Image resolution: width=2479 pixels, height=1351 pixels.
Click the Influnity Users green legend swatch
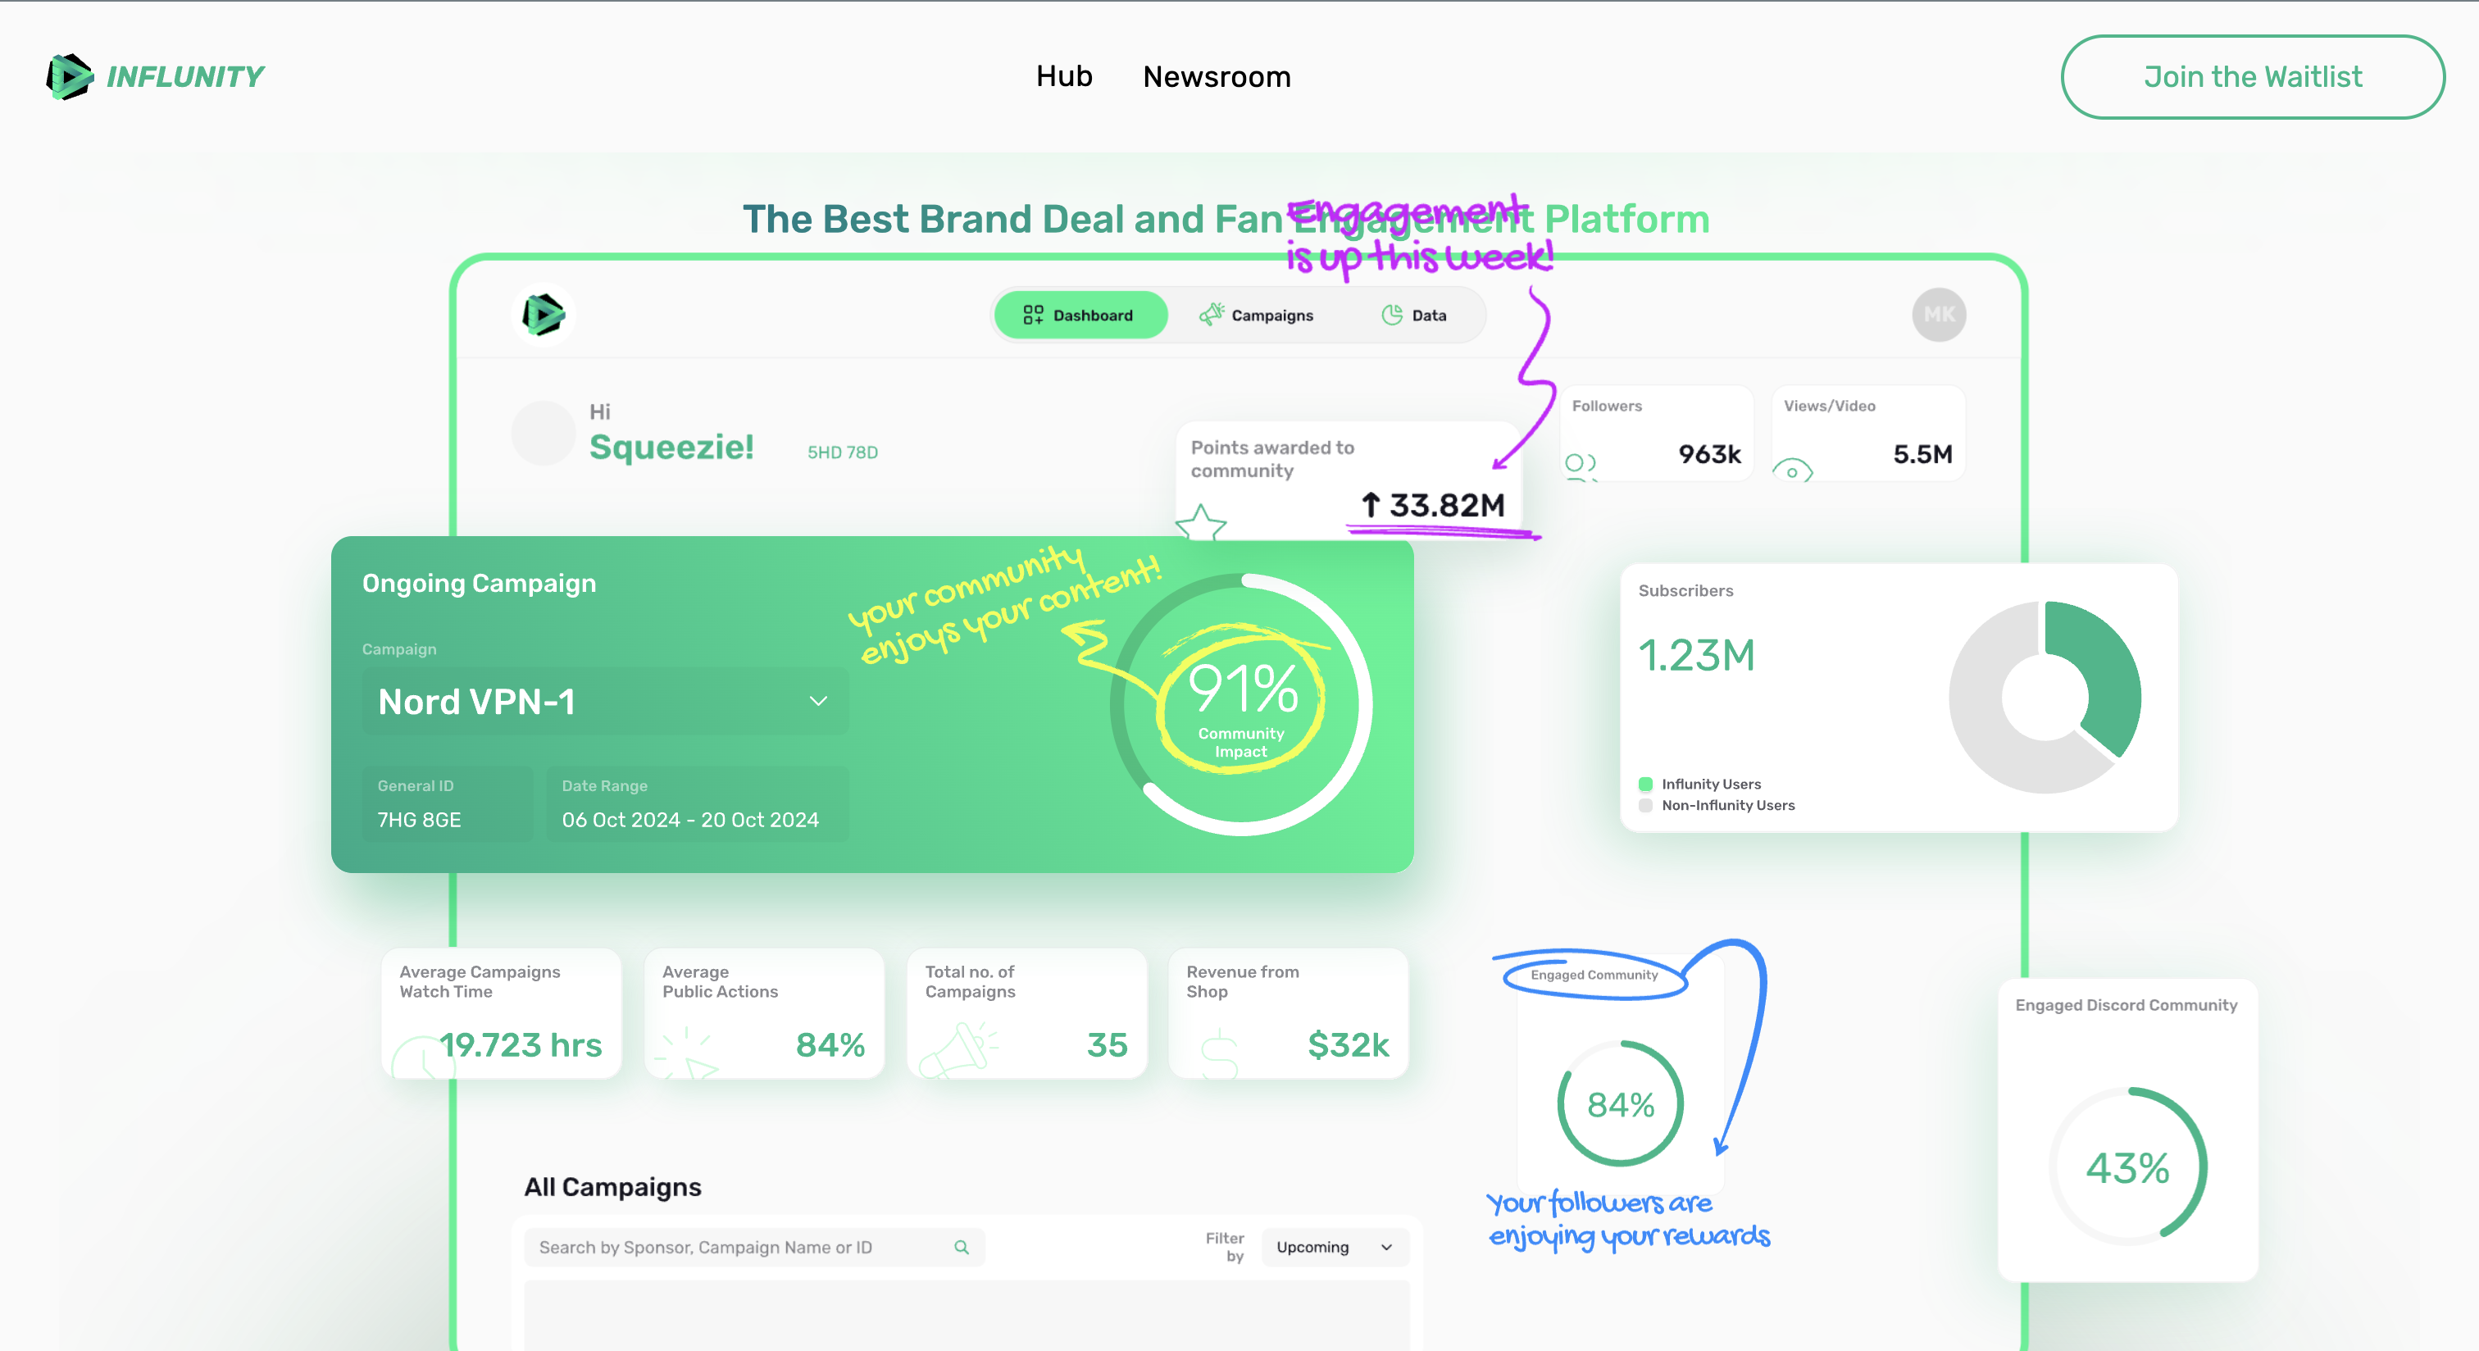[1645, 785]
